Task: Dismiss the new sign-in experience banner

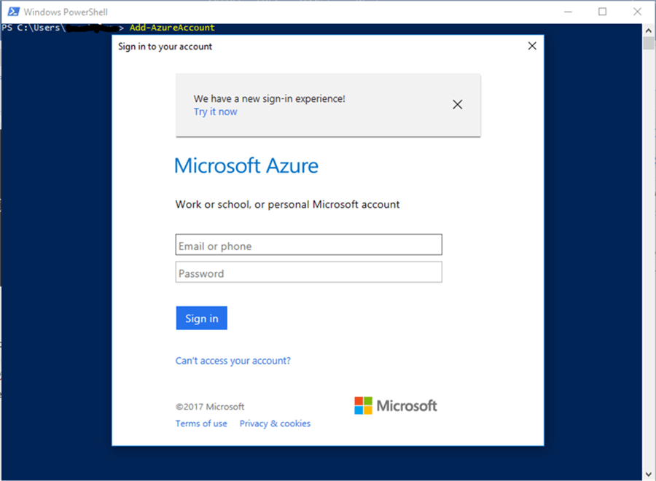Action: click(457, 104)
